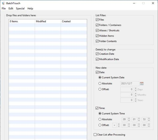This screenshot has width=158, height=140.
Task: Click the time offset sign stepper
Action: pyautogui.click(x=119, y=125)
